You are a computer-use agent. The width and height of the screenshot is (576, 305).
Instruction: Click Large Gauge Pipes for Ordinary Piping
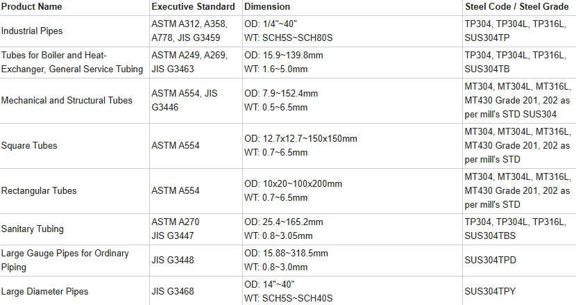click(x=65, y=260)
